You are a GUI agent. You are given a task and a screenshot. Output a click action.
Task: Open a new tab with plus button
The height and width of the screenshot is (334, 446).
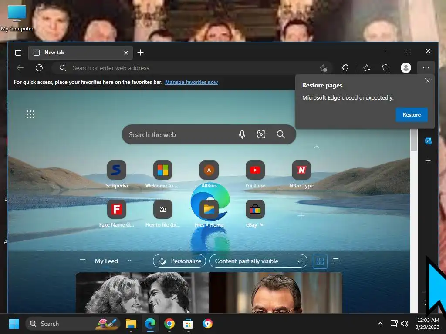[141, 53]
